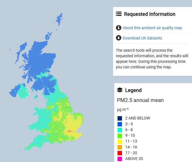Click the Legend layers icon

coord(120,90)
